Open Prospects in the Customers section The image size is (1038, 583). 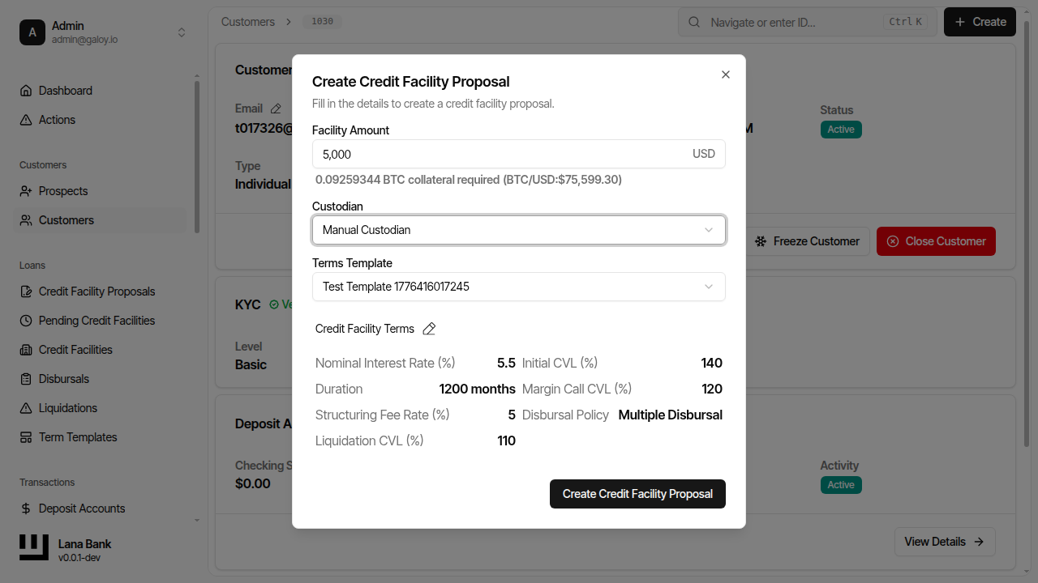(62, 190)
